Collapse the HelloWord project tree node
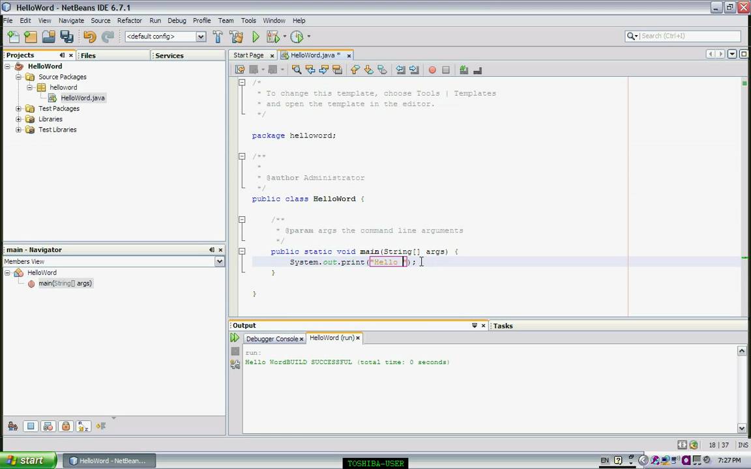Viewport: 751px width, 469px height. [8, 66]
